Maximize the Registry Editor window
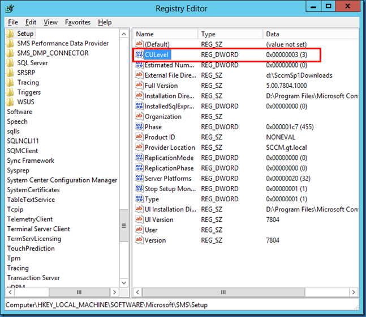The image size is (366, 317). 329,6
